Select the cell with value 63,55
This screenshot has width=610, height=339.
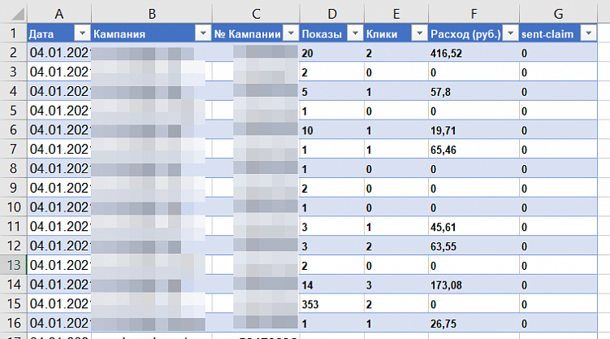point(474,246)
